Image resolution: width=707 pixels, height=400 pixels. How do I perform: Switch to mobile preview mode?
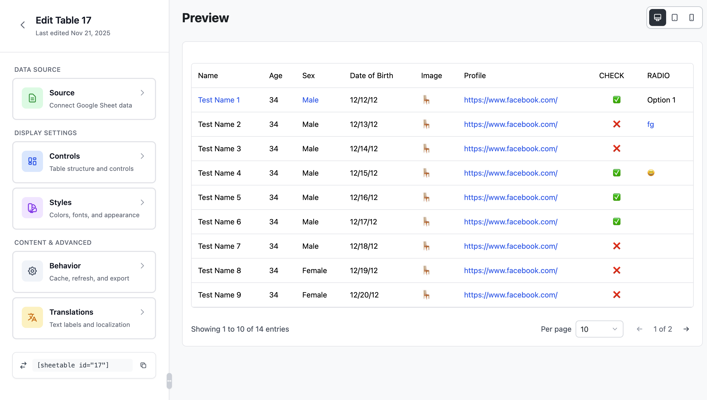[691, 17]
